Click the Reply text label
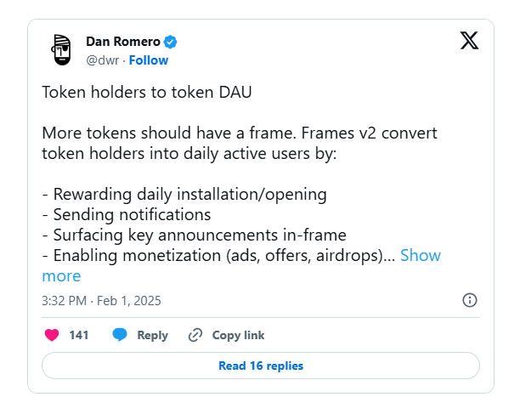The width and height of the screenshot is (520, 414). (x=152, y=335)
